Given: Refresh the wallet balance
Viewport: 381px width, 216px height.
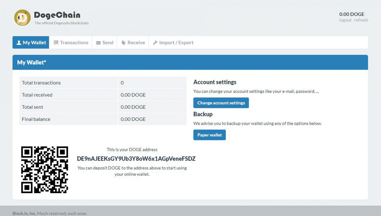Looking at the screenshot, I should (x=361, y=20).
